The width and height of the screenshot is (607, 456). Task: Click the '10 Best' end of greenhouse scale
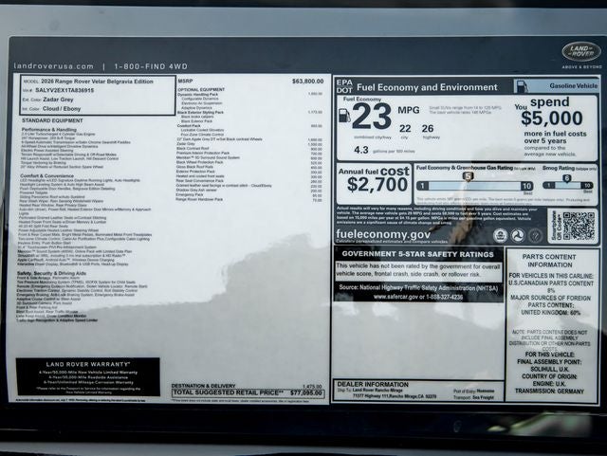click(x=527, y=188)
